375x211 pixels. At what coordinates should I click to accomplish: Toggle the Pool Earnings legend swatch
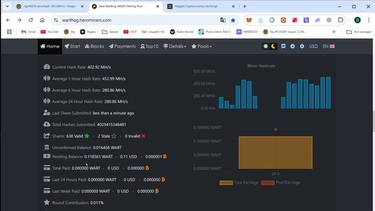tap(268, 183)
